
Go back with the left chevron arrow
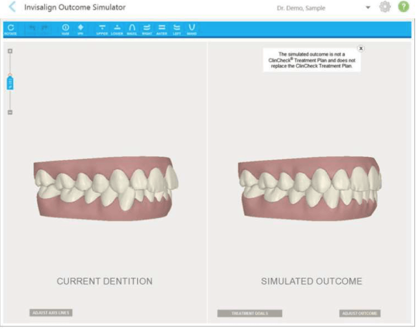[x=12, y=7]
